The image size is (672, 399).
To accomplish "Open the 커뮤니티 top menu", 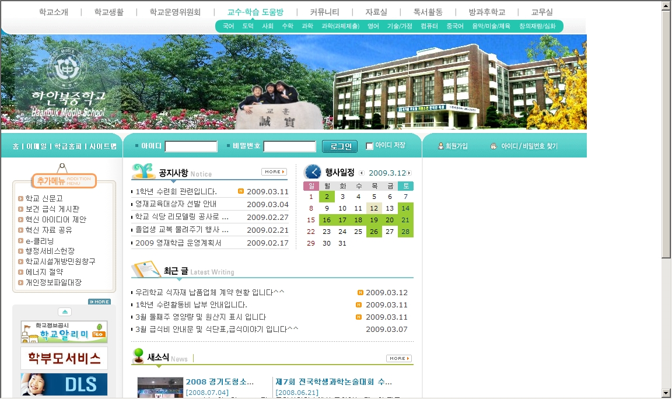I will pos(324,12).
